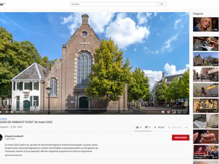Open the Erfgoed & Ambacht channel name
Screen dimensions: 219x164
[14, 136]
